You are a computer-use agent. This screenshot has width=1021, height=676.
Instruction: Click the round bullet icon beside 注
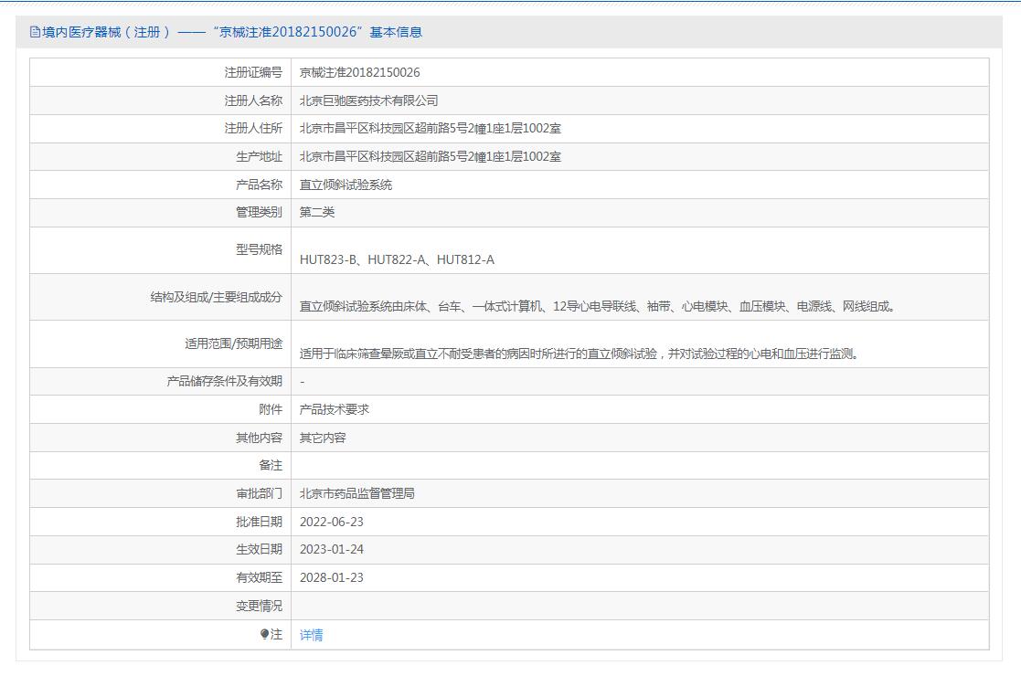click(265, 634)
